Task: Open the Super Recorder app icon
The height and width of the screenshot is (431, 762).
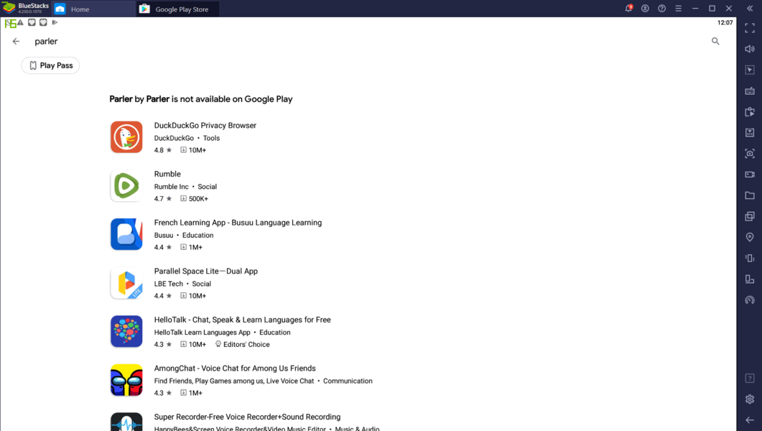Action: (126, 422)
